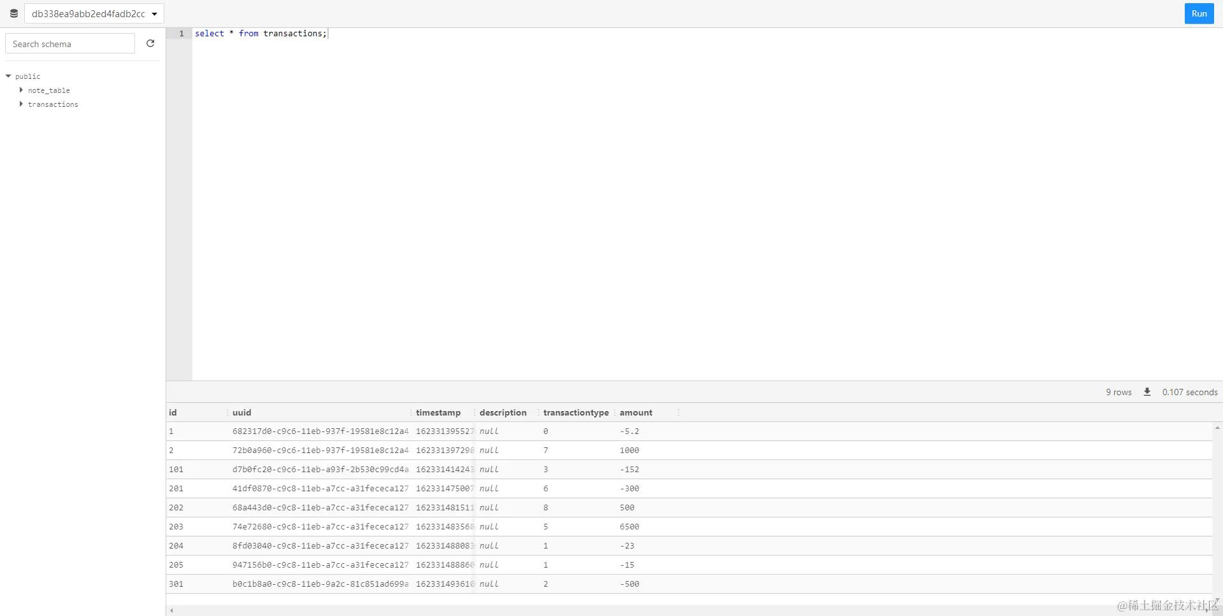Viewport: 1223px width, 616px height.
Task: Select uuid cell 68a443d0-c9c8-11eb-a7cc-a31fececa127
Action: pyautogui.click(x=320, y=508)
